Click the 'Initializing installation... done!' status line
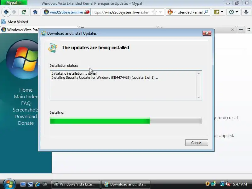This screenshot has height=189, width=252. point(74,73)
